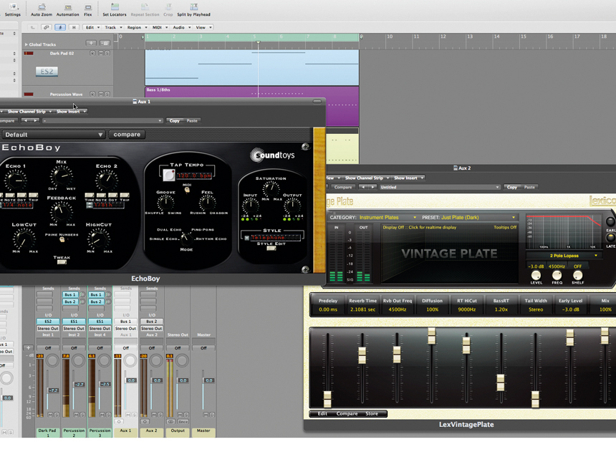Viewport: 616px width, 457px height.
Task: Solo the Dark Pad 02 track
Action: [107, 53]
